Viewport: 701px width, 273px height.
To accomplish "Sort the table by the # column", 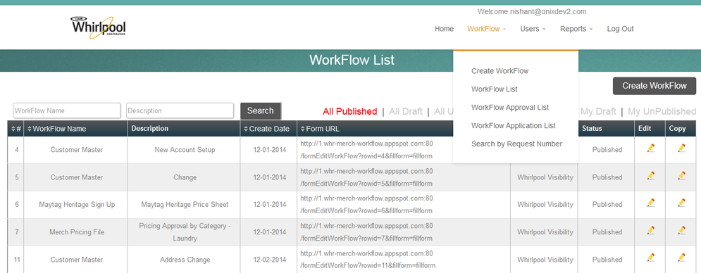I will [x=15, y=129].
